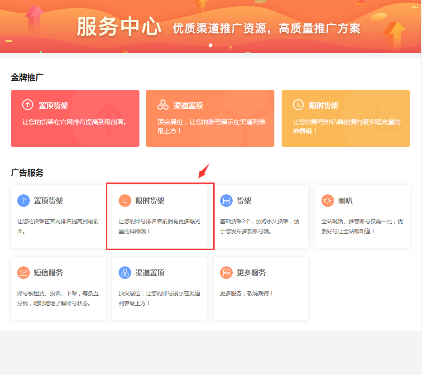The height and width of the screenshot is (375, 422).
Task: Click the blue nodes icon beside 渠道置顶
Action: 124,272
